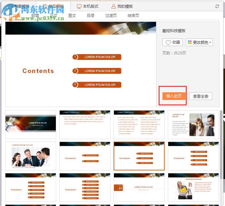Select the thumbnail with four smiling businesspeople
Viewport: 225px width, 206px height.
click(31, 156)
